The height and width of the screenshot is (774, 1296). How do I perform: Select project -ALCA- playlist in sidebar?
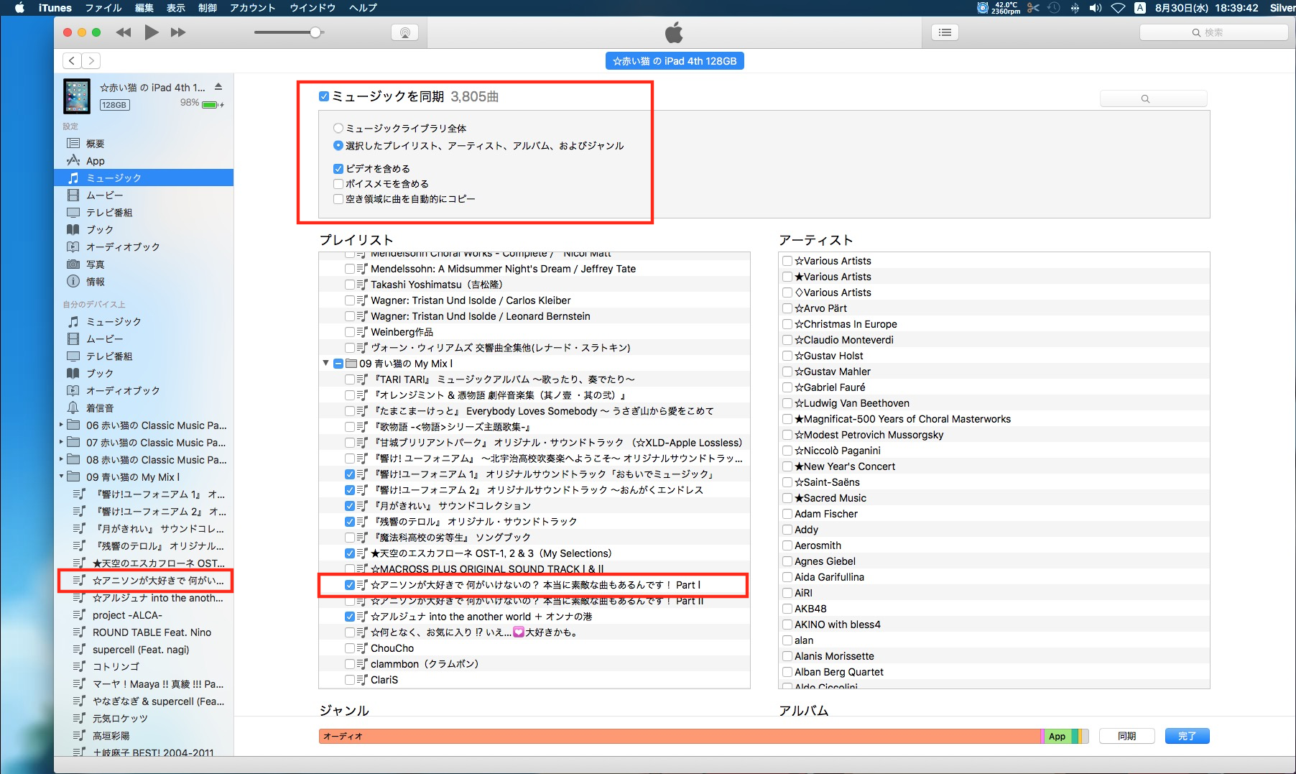click(127, 615)
